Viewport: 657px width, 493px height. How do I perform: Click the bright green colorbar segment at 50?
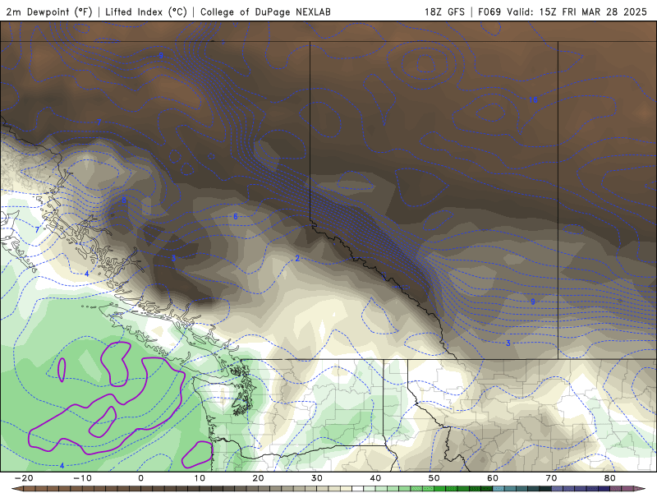point(440,489)
